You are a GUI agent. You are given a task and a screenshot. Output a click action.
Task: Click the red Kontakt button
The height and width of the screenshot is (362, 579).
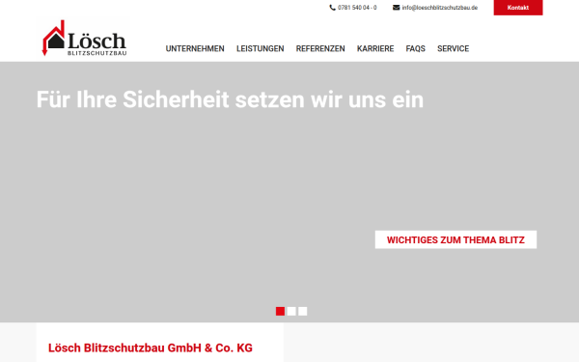pos(518,8)
